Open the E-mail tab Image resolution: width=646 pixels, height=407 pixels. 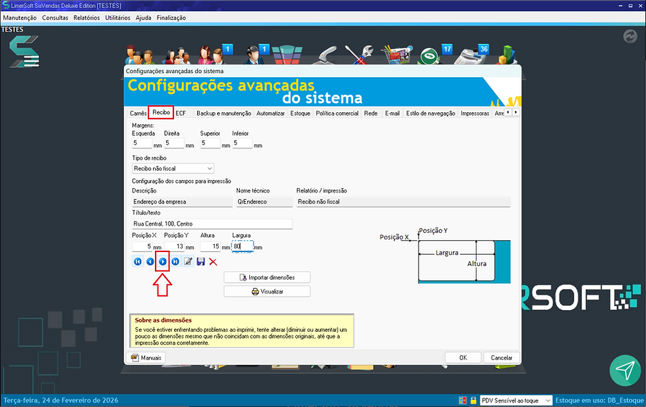(392, 113)
